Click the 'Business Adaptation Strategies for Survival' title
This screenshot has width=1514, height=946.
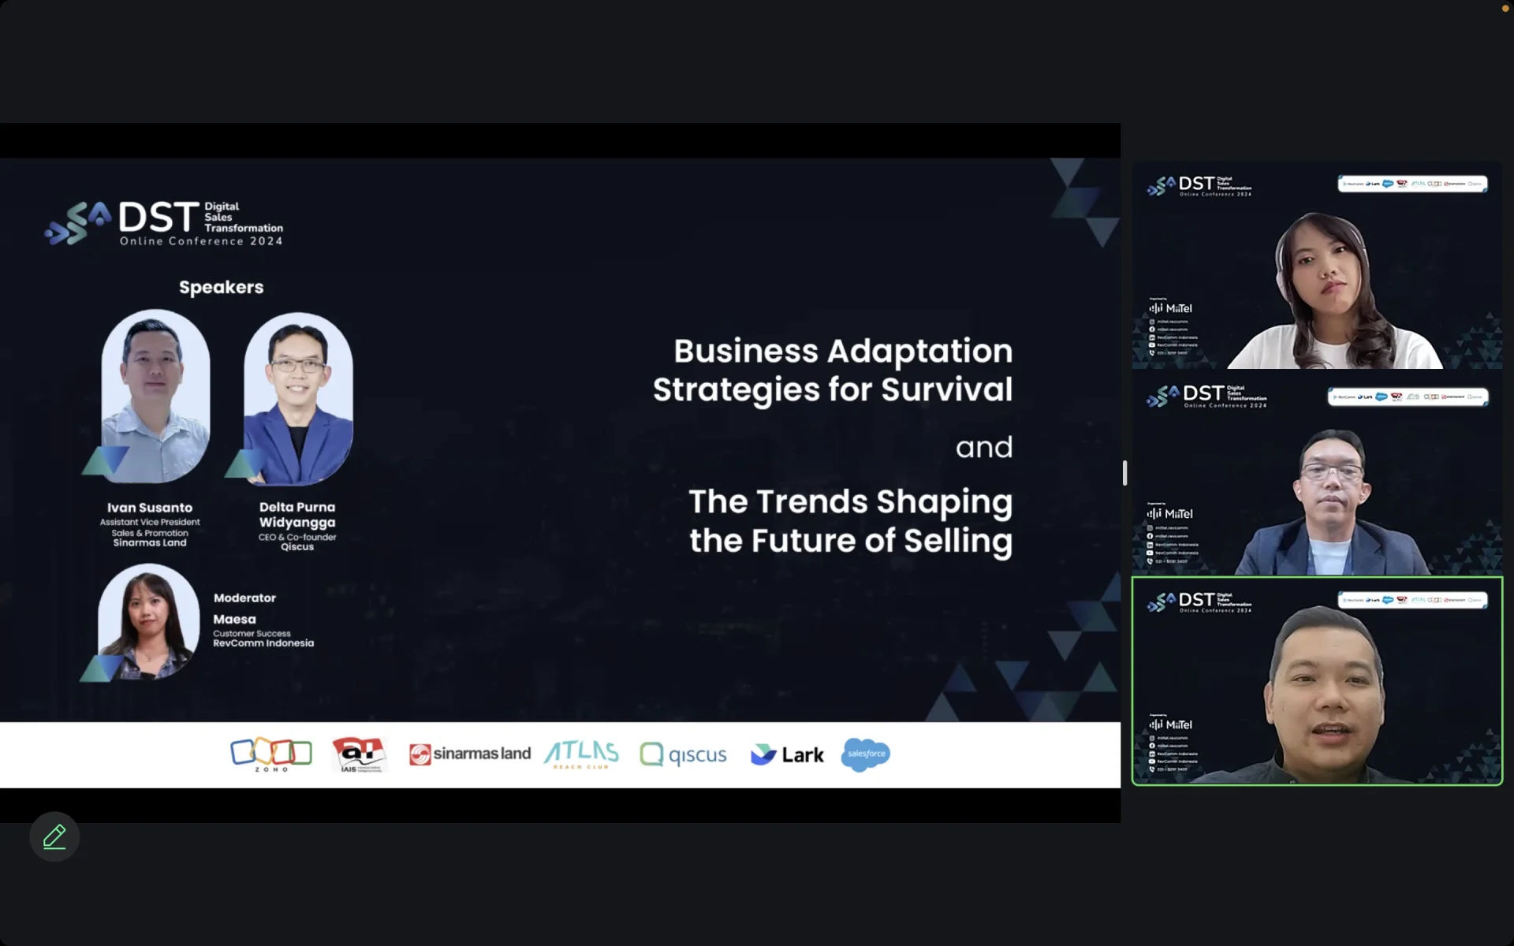833,370
